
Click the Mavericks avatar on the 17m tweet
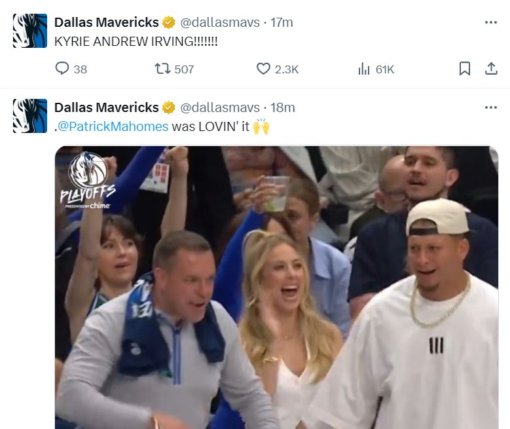pyautogui.click(x=30, y=31)
